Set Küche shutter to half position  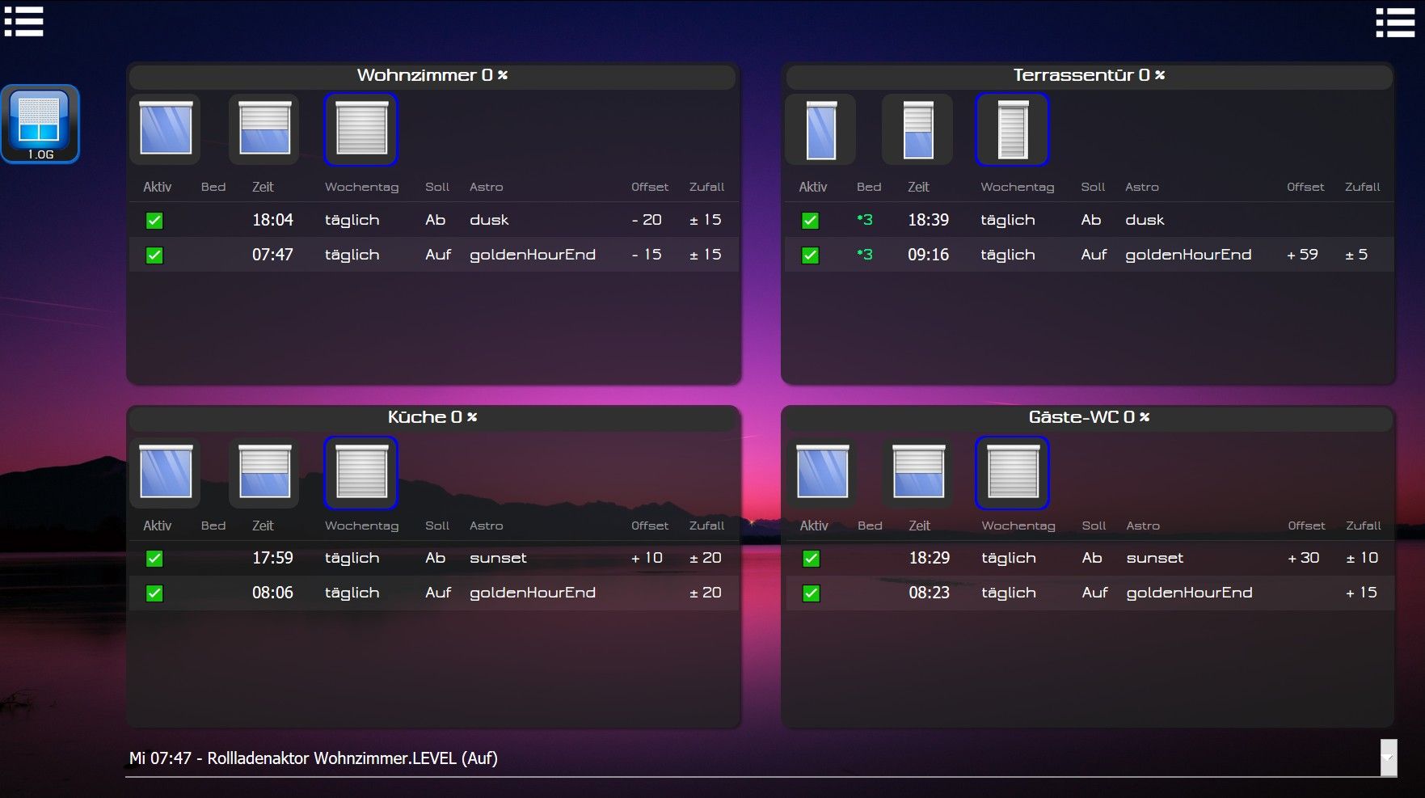click(264, 472)
